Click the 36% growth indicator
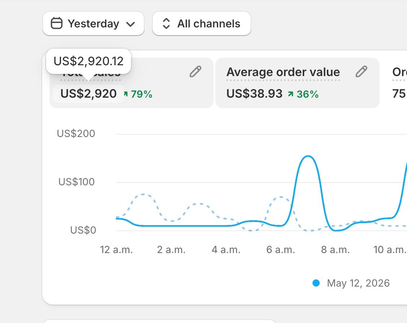The image size is (407, 323). point(303,94)
